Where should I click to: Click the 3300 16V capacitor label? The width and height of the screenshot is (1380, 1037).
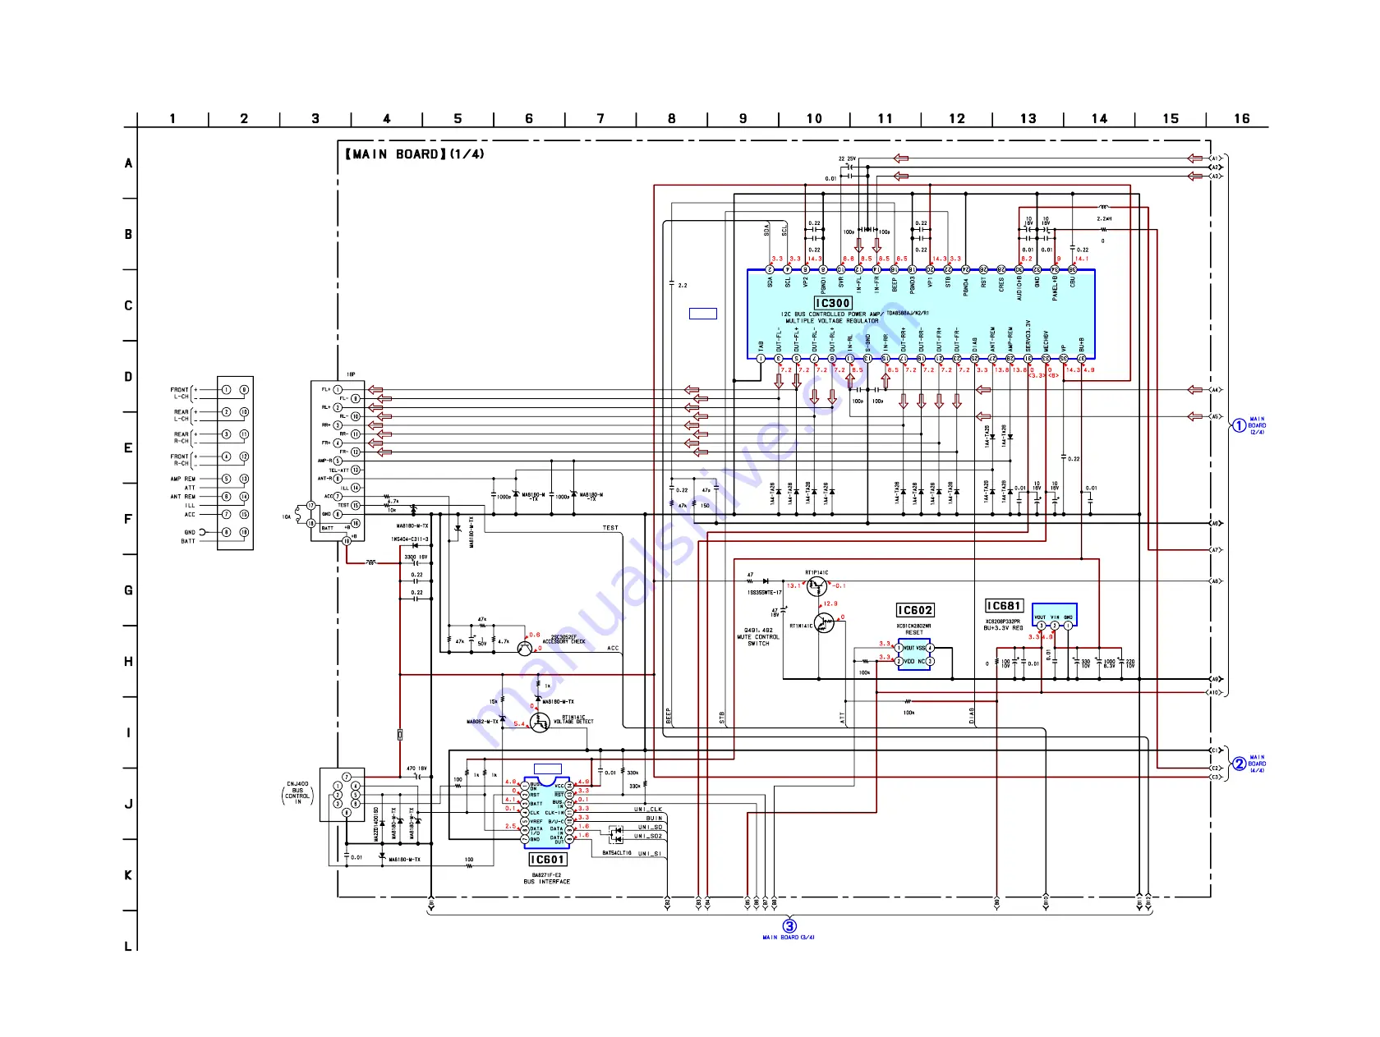416,558
